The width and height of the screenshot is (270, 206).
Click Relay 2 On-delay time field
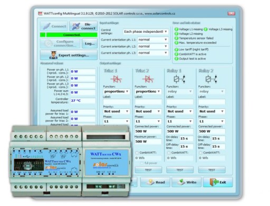[218, 138]
